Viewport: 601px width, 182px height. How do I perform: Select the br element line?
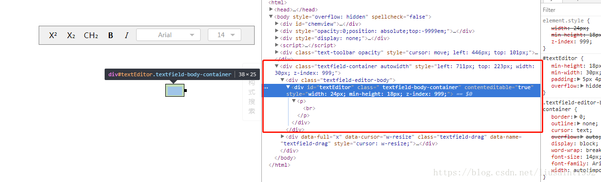[309, 108]
